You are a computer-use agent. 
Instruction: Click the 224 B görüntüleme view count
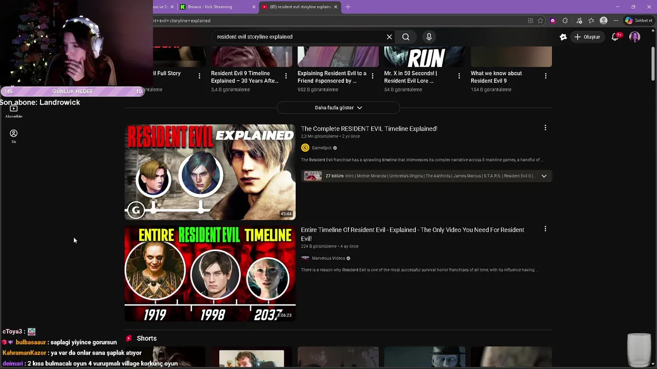point(319,247)
